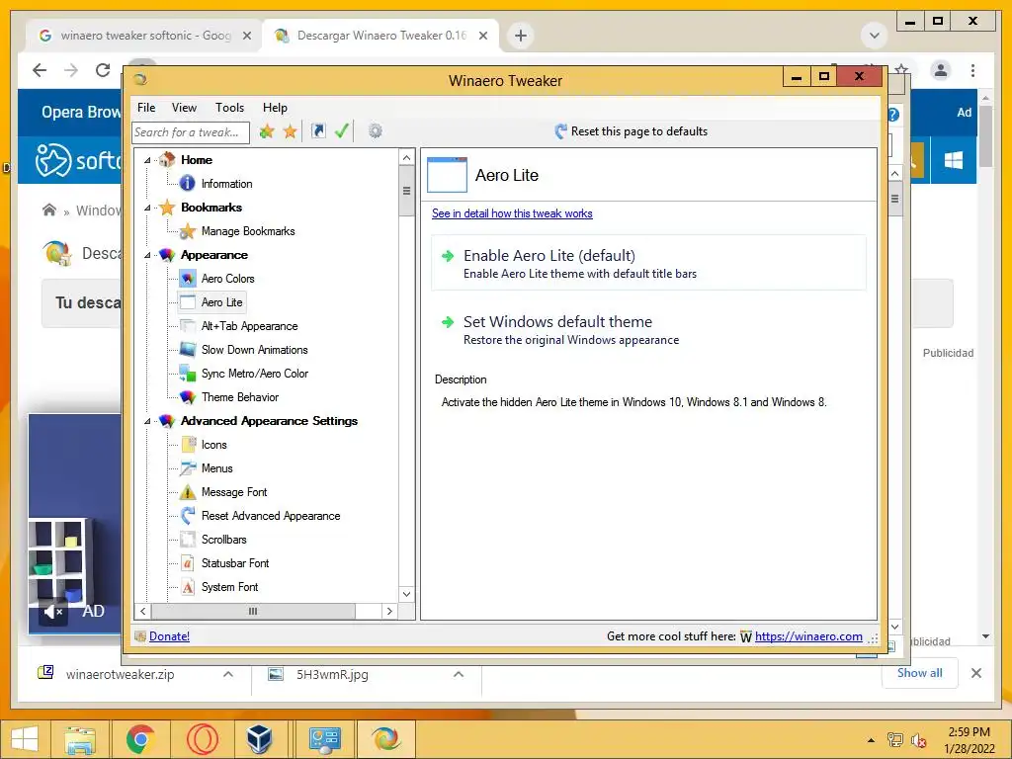The width and height of the screenshot is (1012, 759).
Task: Click the muted volume tray icon
Action: tap(918, 740)
